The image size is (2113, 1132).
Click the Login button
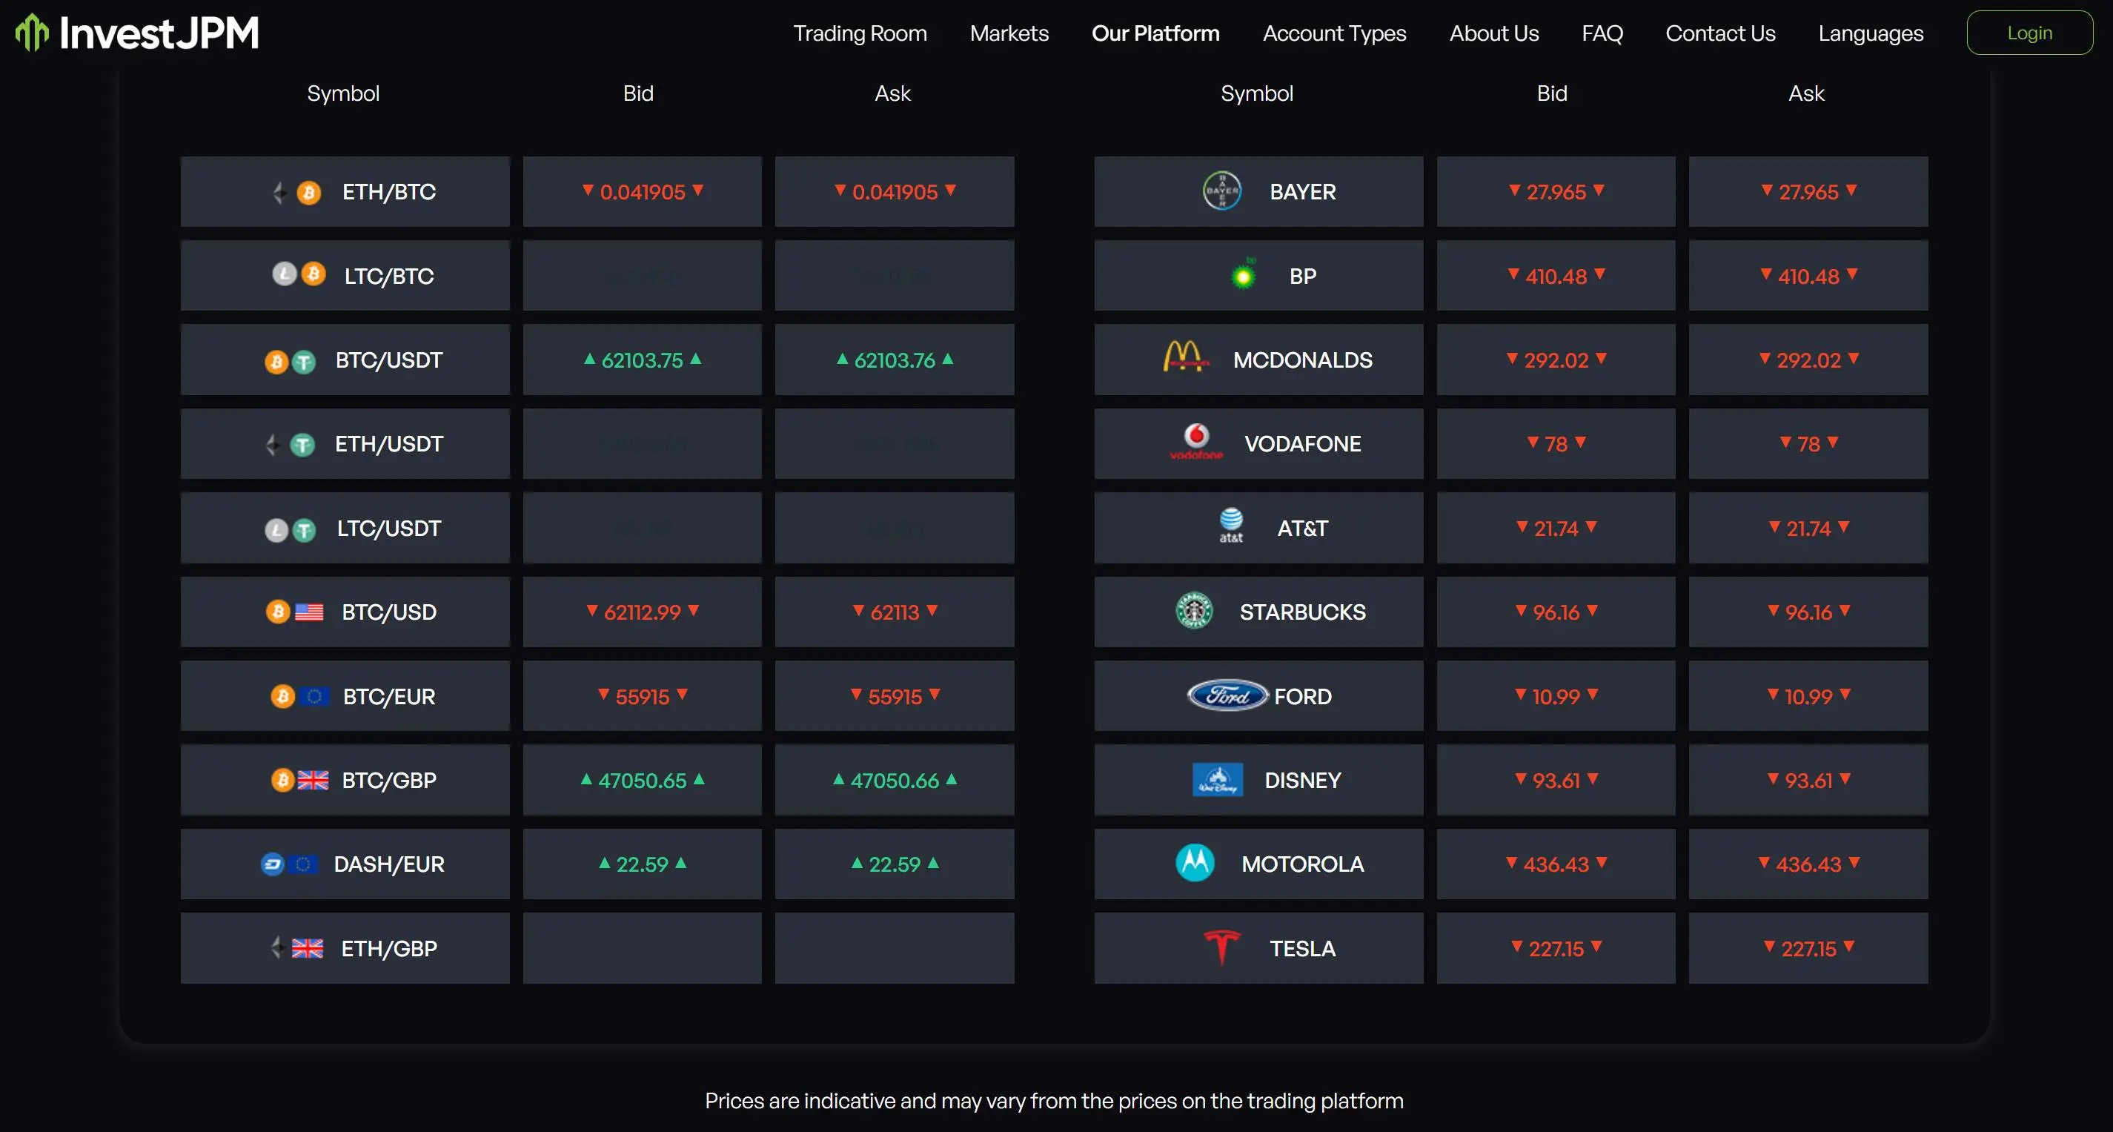point(2029,33)
